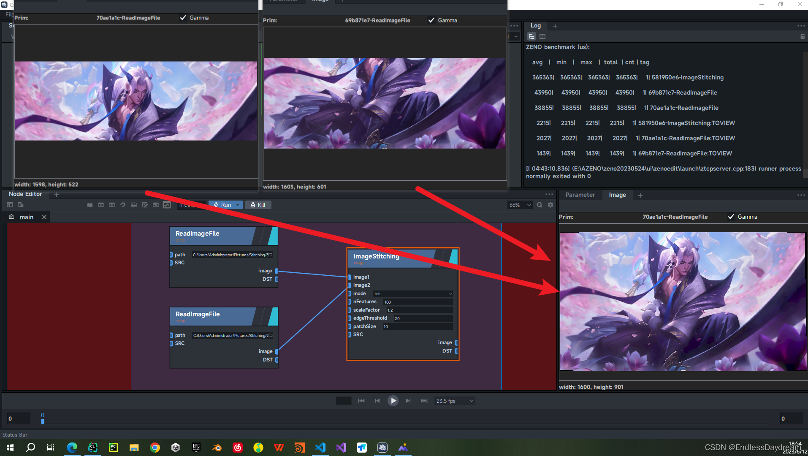Open Google Chrome from the taskbar
This screenshot has height=456, width=808.
coord(155,448)
